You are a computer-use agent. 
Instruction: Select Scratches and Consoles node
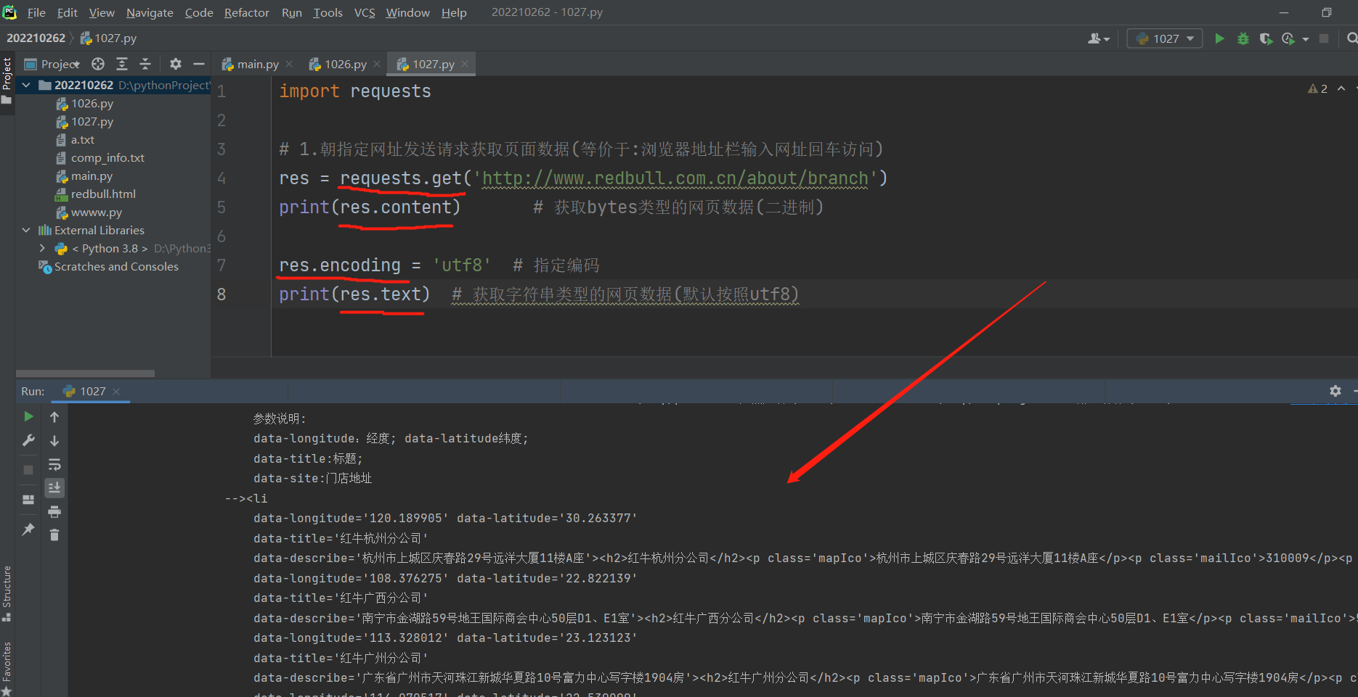pos(116,267)
